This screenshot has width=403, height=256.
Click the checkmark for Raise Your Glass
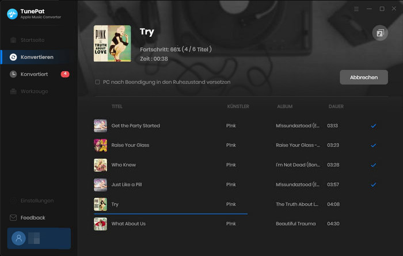point(374,146)
